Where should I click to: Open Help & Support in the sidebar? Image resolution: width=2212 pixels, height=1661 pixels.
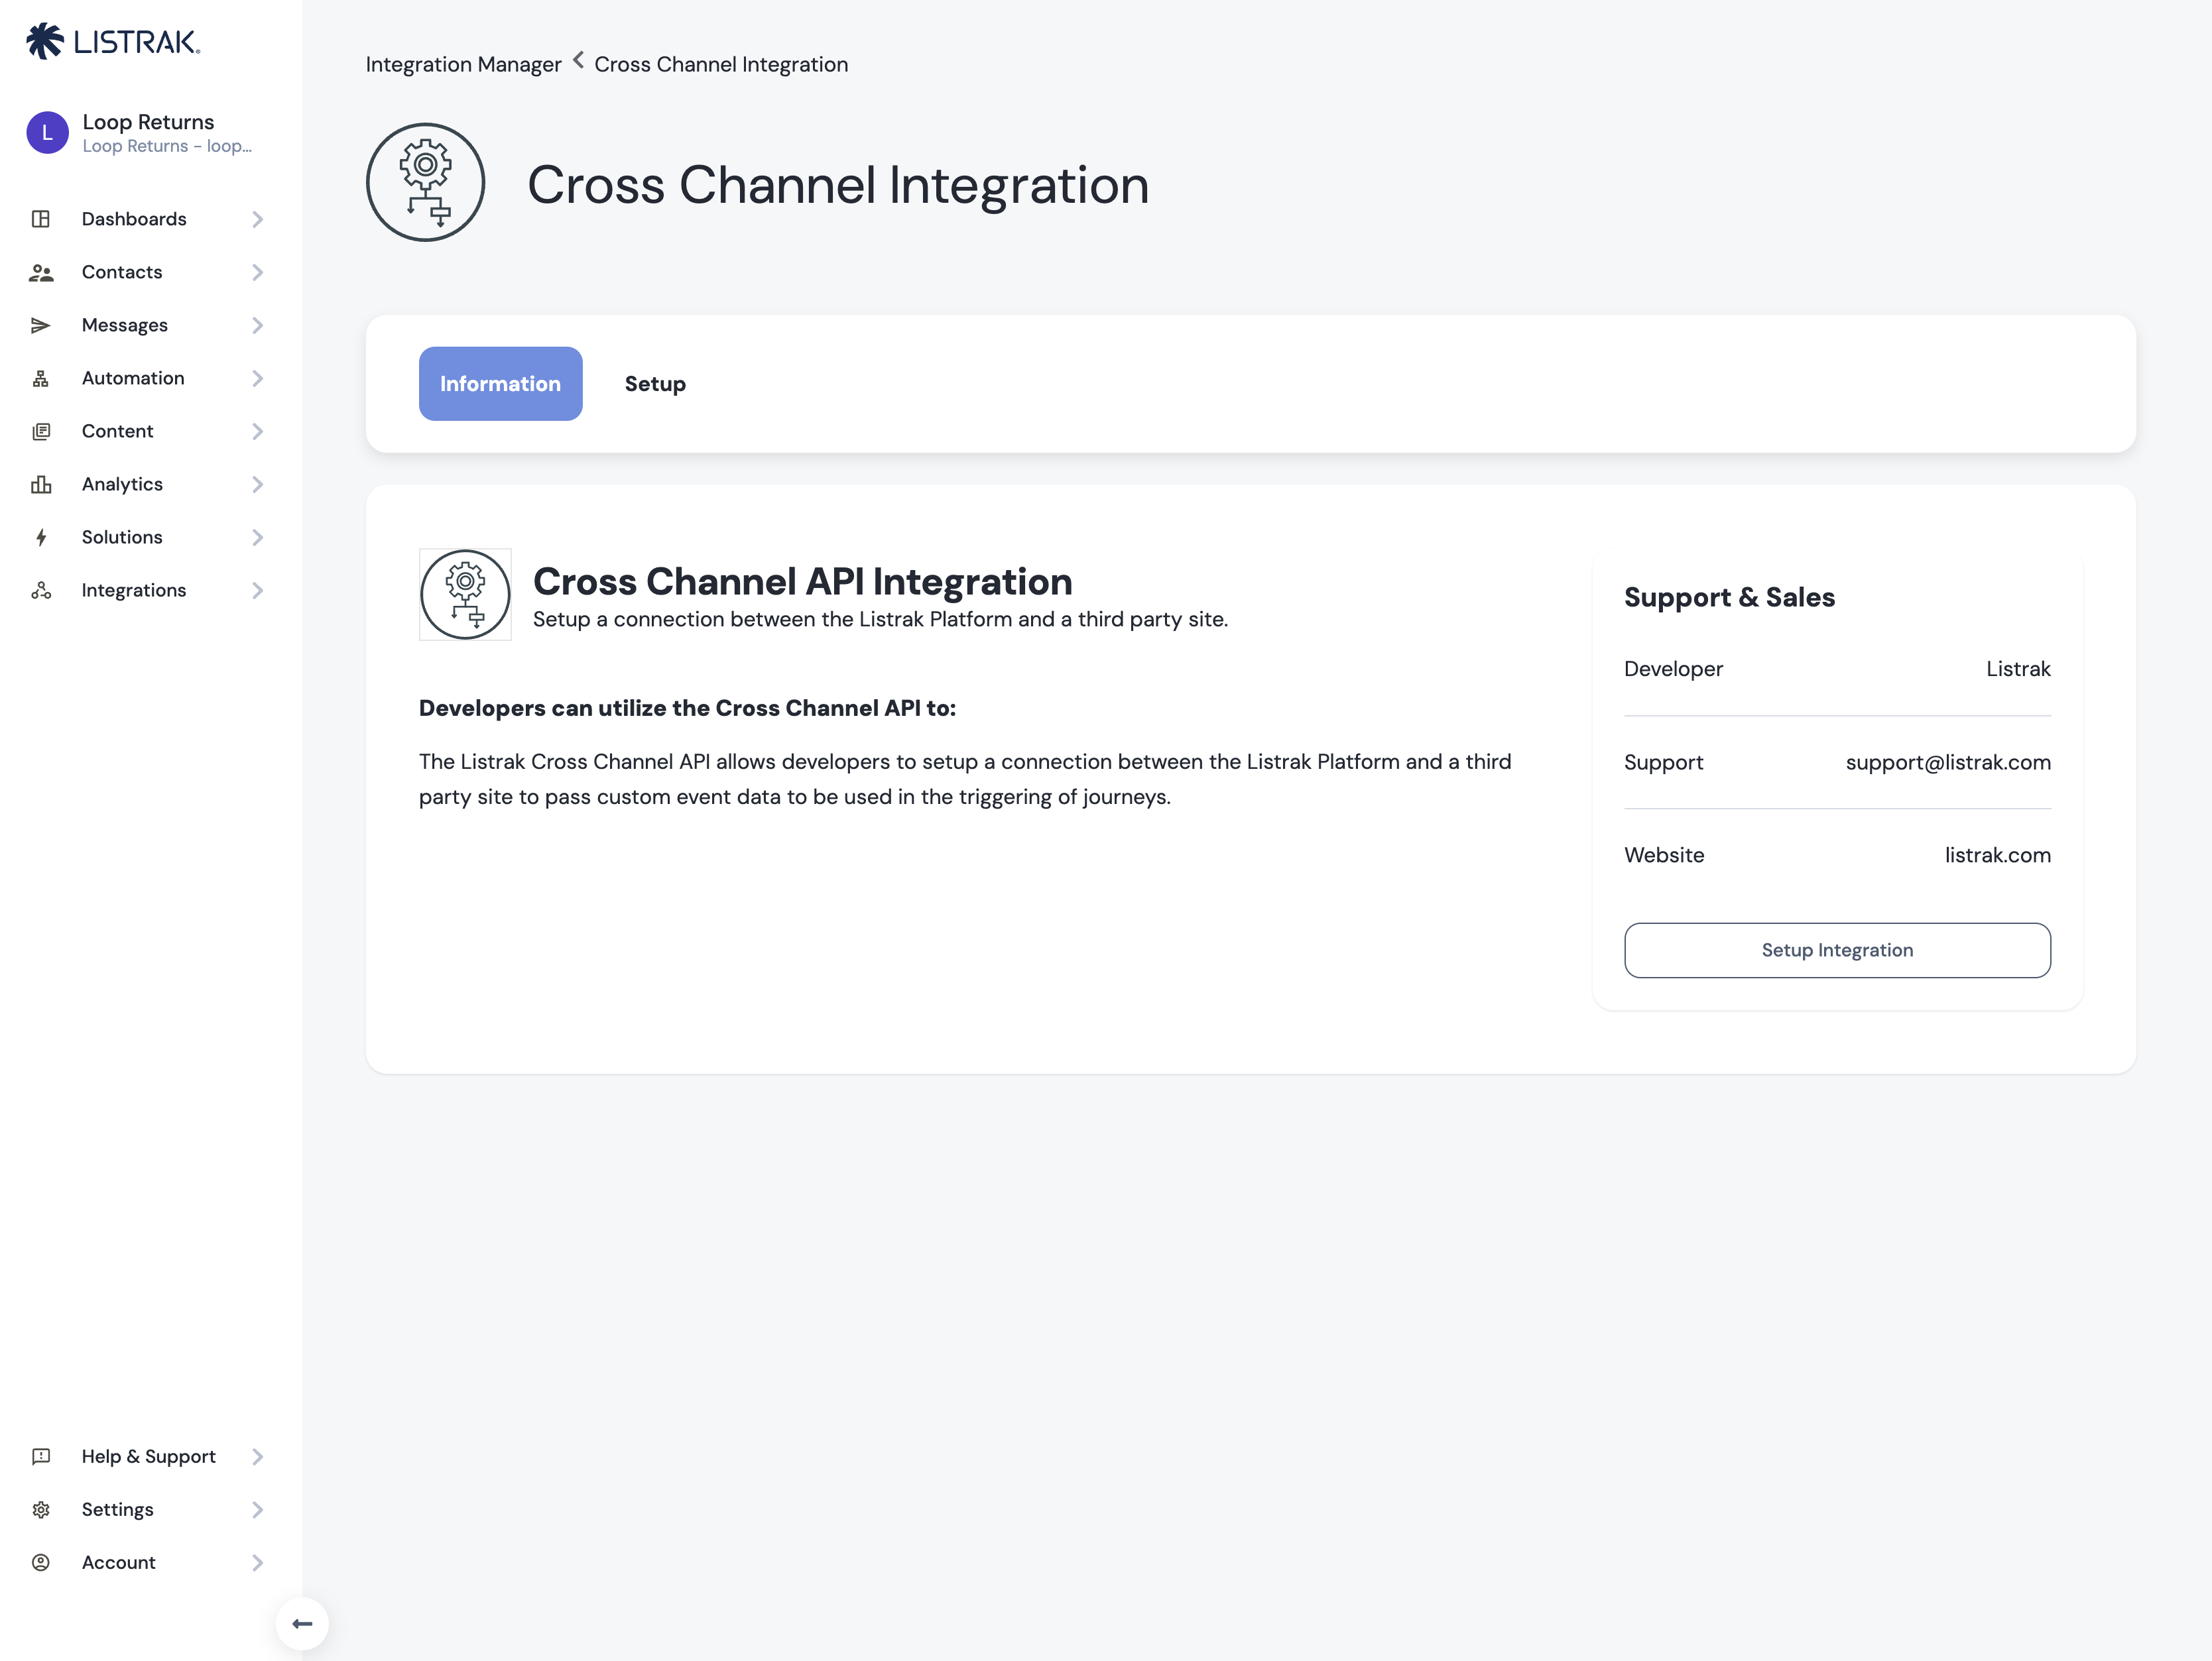point(148,1456)
